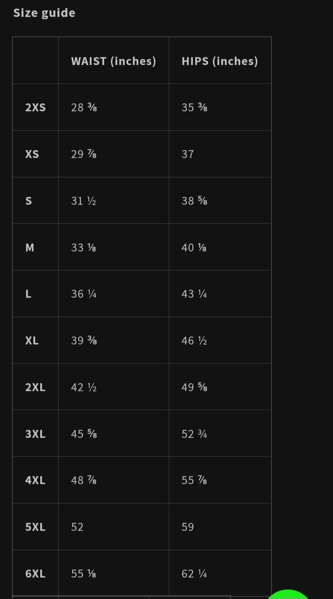
Task: Click the WAIST (inches) column header
Action: point(114,61)
